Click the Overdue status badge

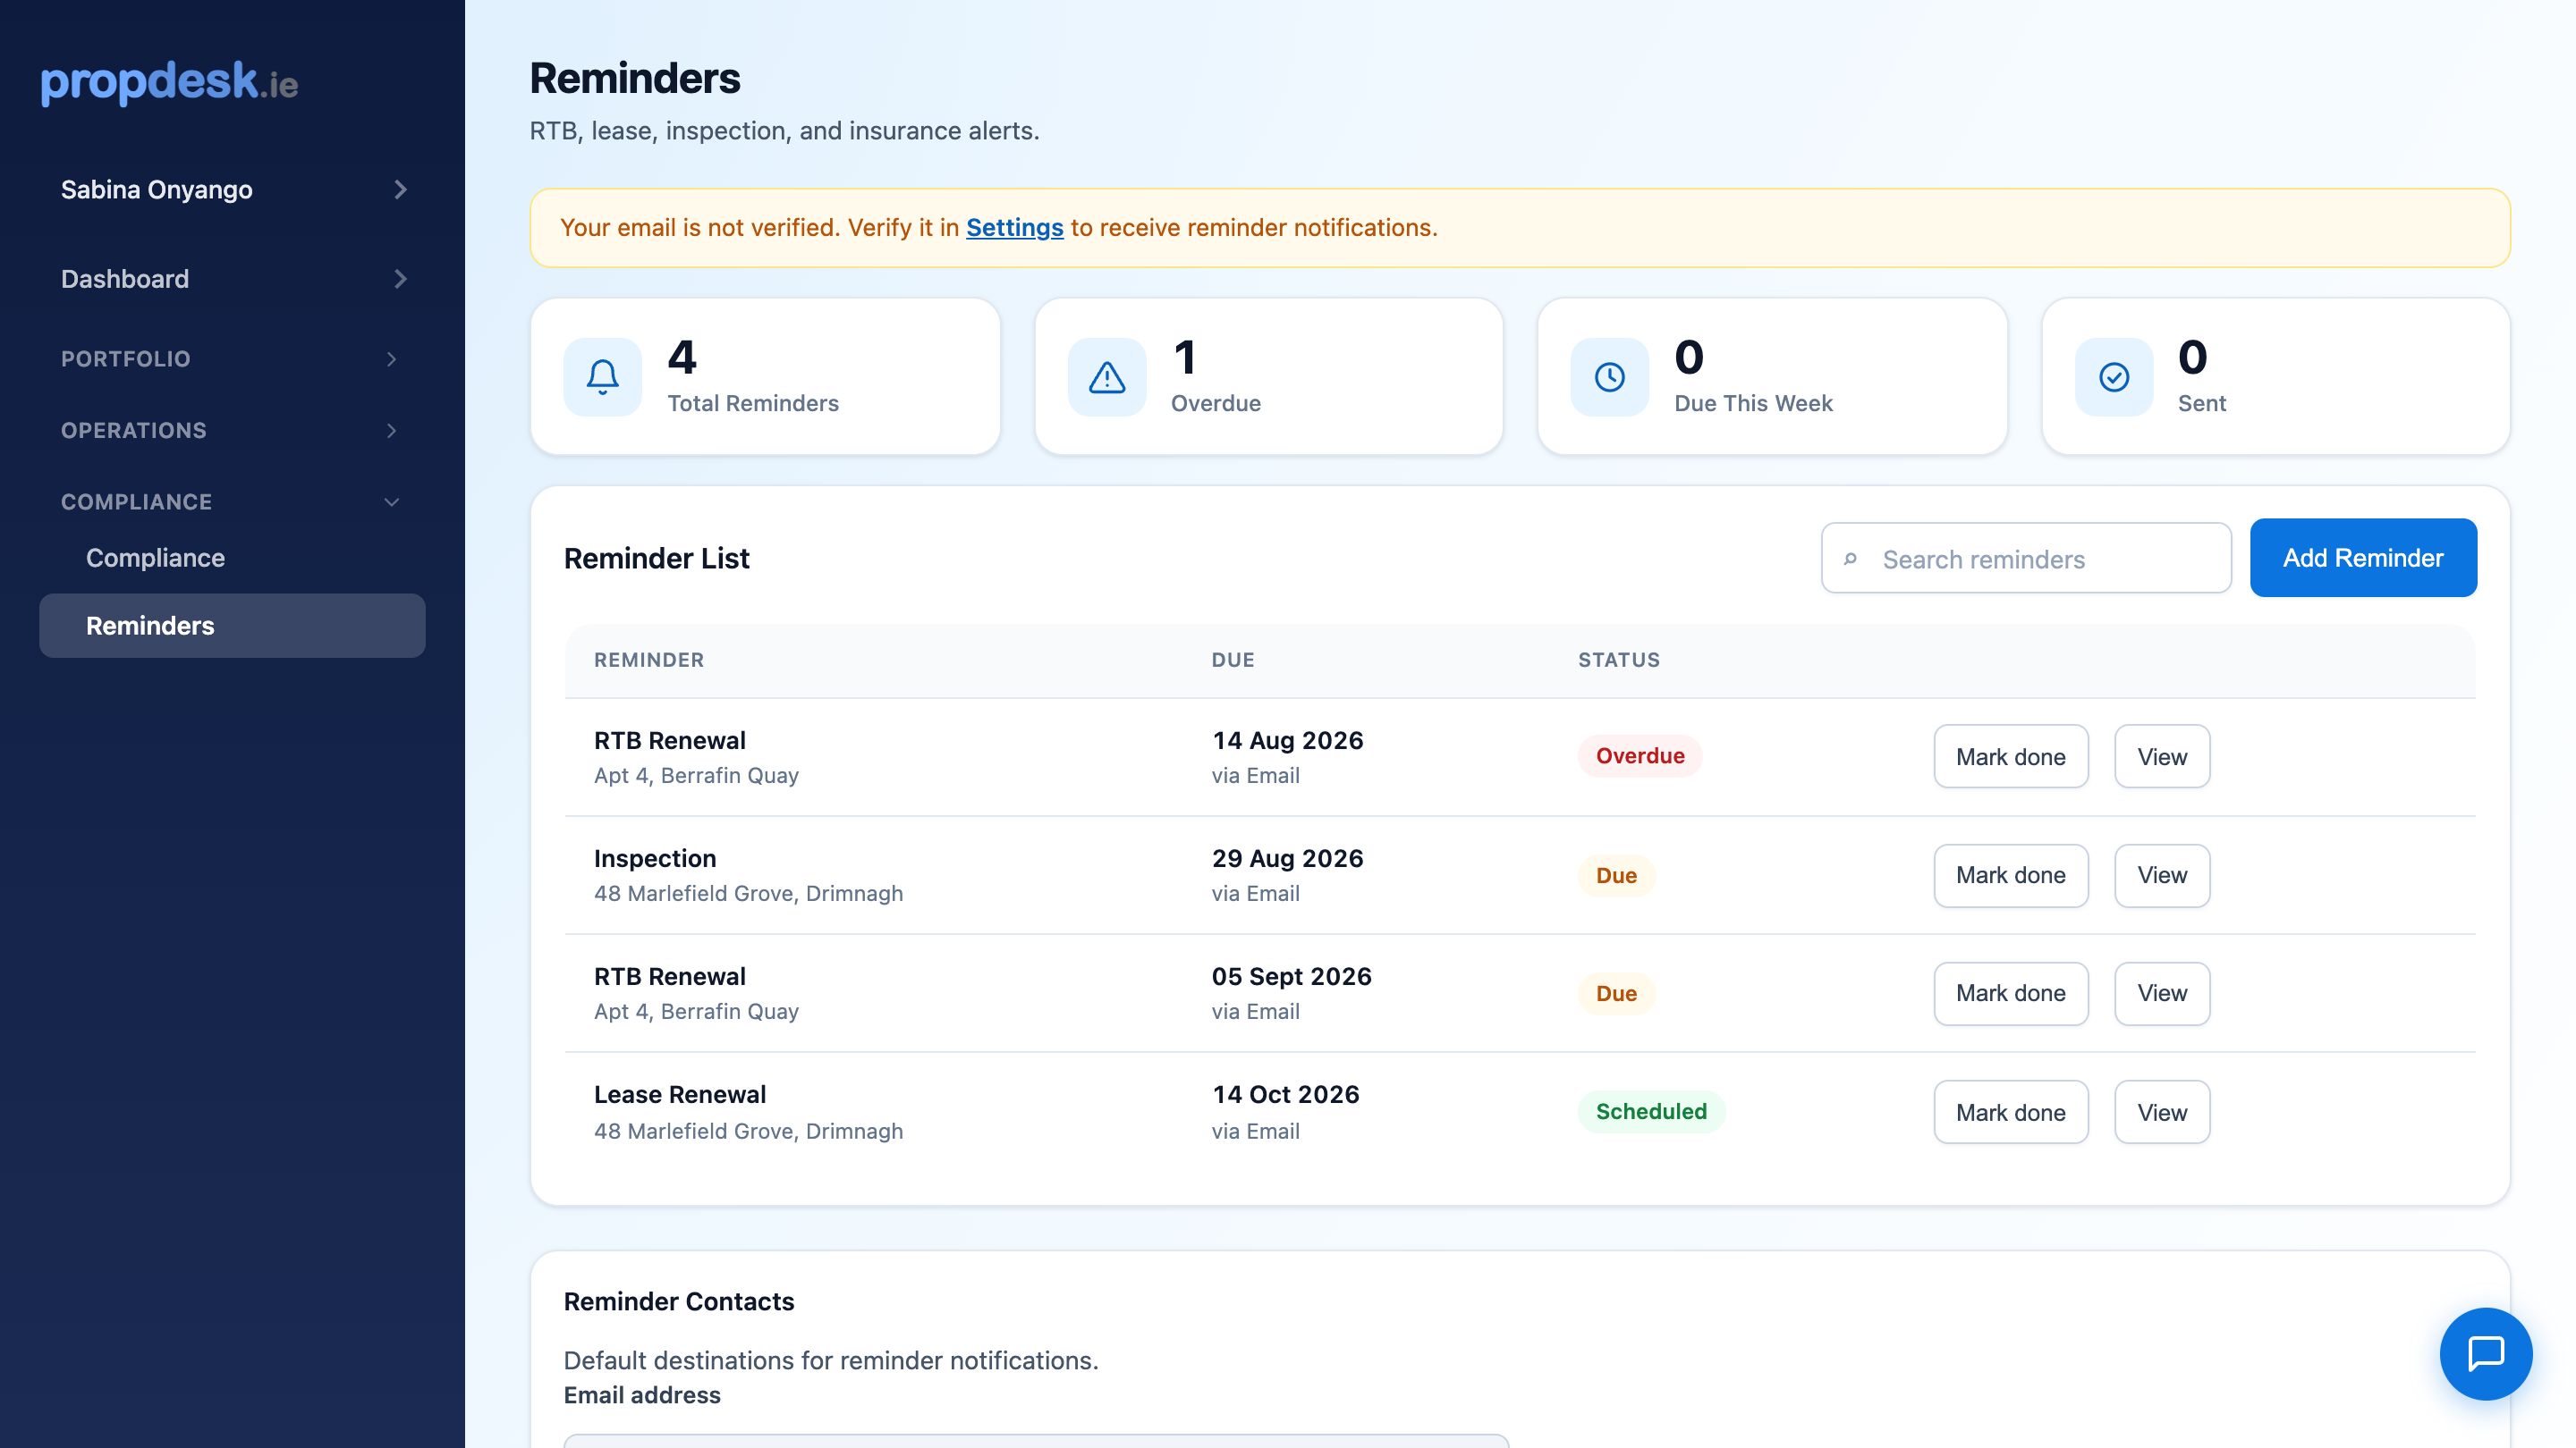[1640, 755]
